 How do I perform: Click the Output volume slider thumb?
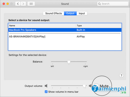(x=84, y=86)
